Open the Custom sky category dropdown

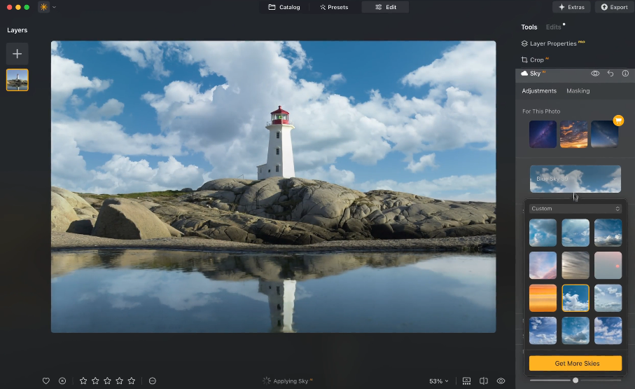(x=575, y=208)
